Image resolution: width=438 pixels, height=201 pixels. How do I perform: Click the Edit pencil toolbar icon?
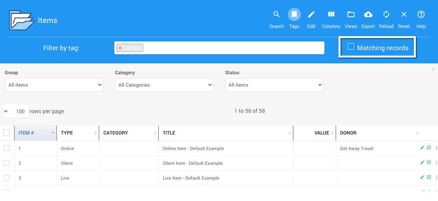[311, 15]
